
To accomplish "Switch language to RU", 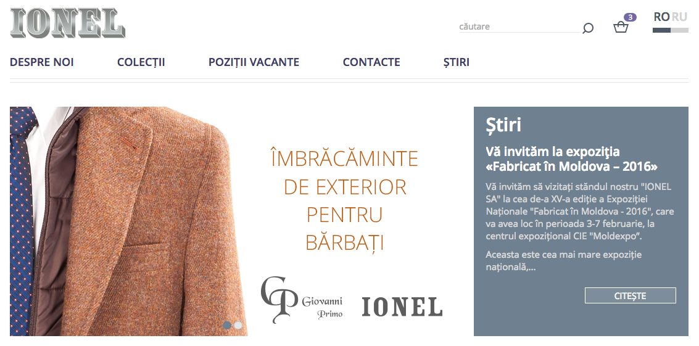I will (x=679, y=17).
